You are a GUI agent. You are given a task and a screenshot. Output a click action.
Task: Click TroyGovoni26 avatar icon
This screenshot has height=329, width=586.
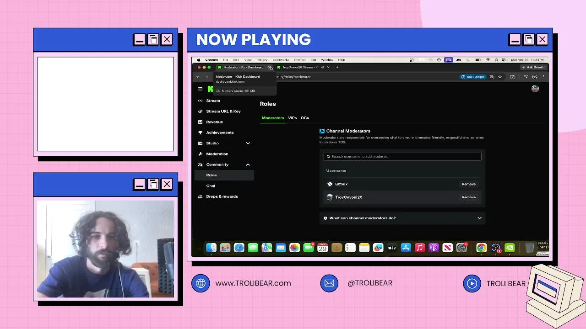pos(330,197)
